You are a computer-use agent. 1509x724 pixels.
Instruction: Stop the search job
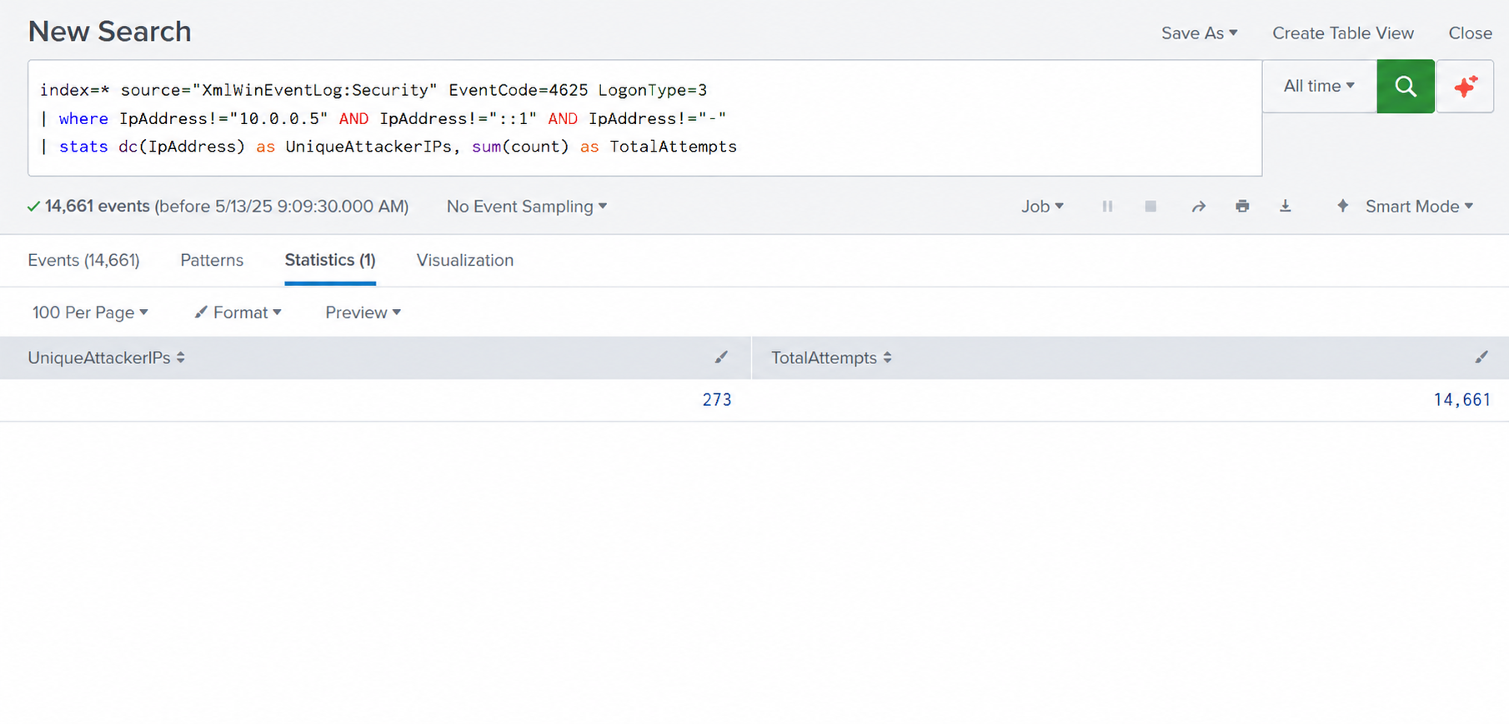1151,207
